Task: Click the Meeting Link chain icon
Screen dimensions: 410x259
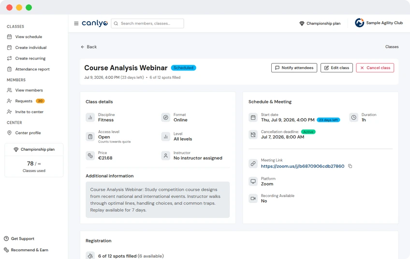Action: pyautogui.click(x=253, y=163)
